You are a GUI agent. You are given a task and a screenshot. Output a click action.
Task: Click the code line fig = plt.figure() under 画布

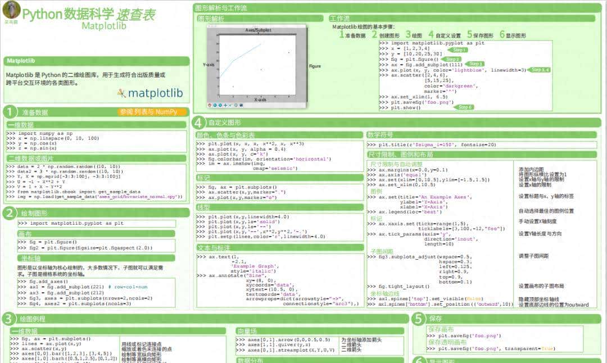47,242
